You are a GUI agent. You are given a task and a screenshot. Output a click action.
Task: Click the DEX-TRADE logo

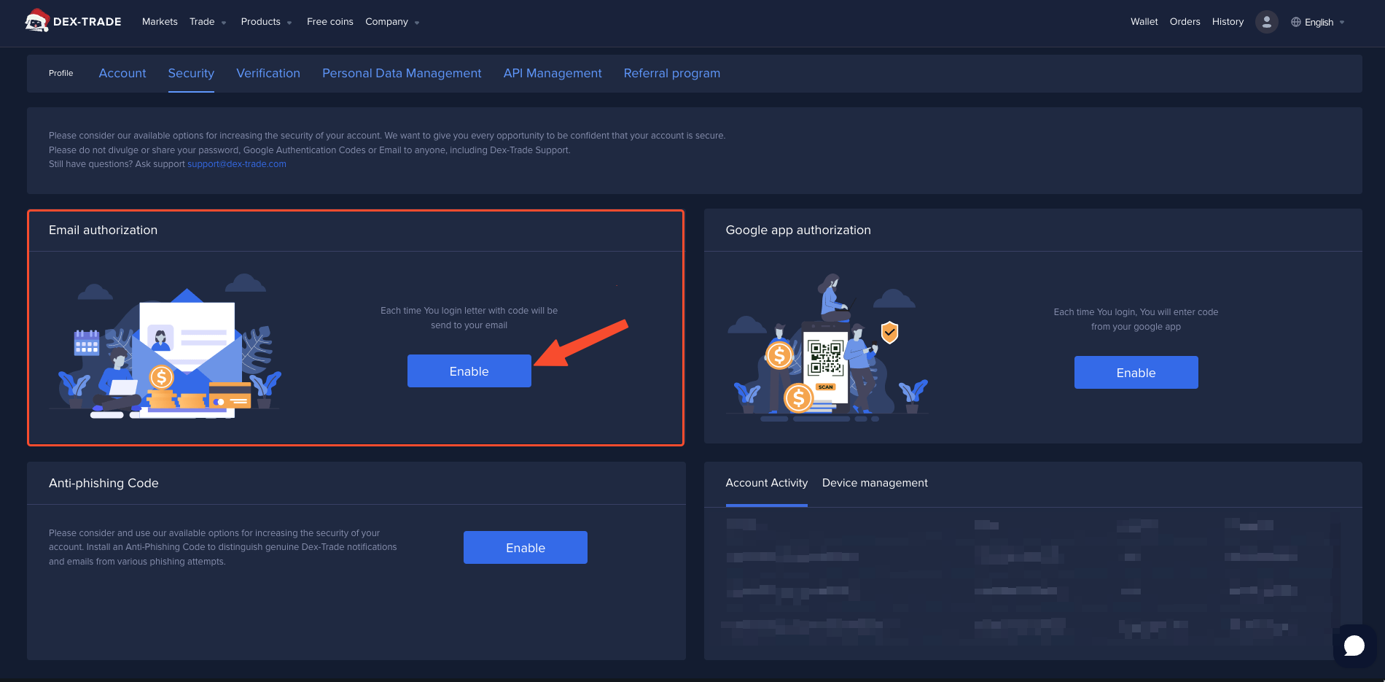click(x=73, y=21)
